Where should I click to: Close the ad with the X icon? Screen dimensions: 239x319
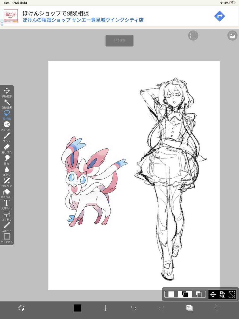click(2, 24)
